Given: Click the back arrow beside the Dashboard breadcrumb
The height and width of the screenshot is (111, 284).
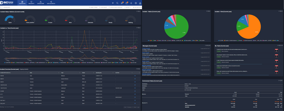Looking at the screenshot, I should (x=1, y=7).
